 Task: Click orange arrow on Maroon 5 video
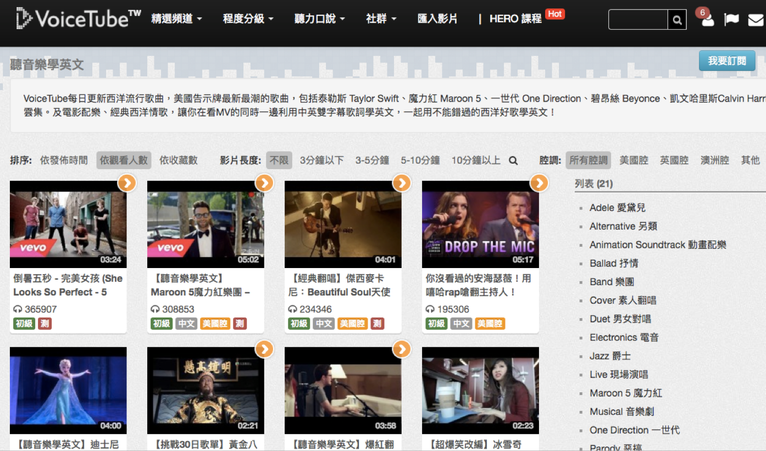[264, 183]
